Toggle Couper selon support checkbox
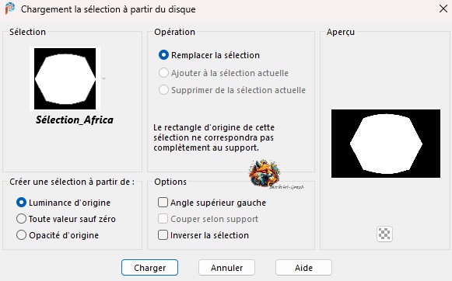452x281 pixels. (163, 219)
